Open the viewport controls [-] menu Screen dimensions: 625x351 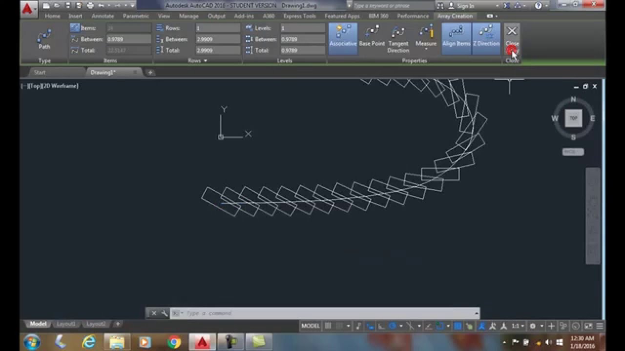click(x=24, y=86)
